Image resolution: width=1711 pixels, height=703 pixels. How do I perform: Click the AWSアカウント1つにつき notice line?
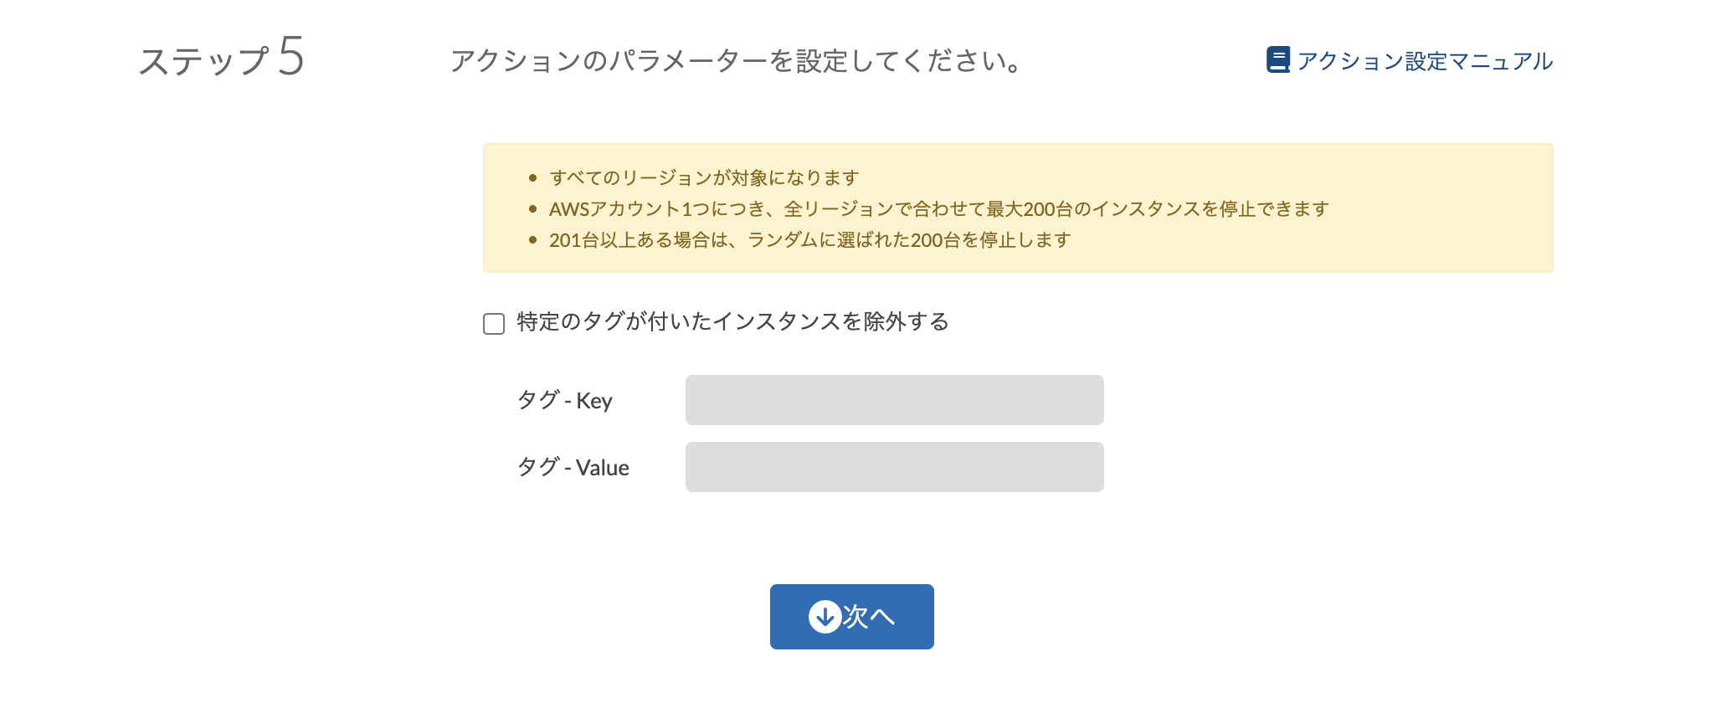coord(938,209)
